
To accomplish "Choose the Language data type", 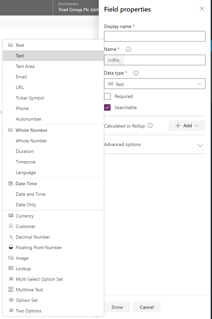I will click(x=53, y=173).
